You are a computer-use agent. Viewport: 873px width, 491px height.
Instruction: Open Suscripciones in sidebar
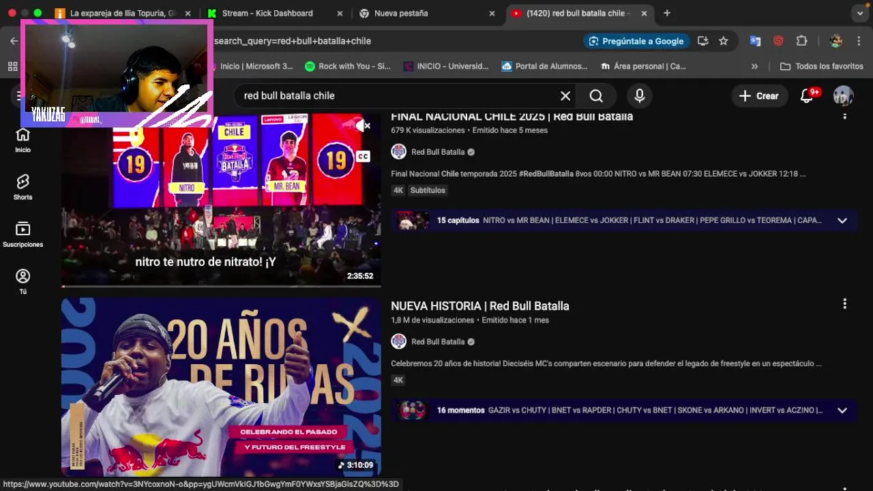pos(23,235)
